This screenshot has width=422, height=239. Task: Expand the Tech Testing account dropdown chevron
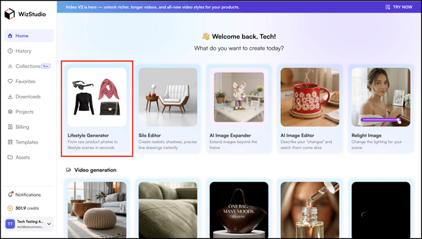click(x=49, y=224)
